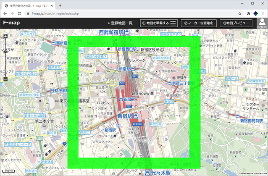The width and height of the screenshot is (268, 176).
Task: Click the address bar URL field
Action: click(133, 13)
